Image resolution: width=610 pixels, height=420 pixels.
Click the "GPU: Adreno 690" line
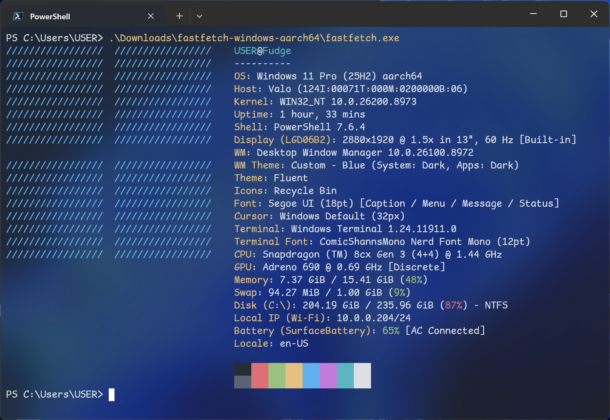click(x=340, y=267)
